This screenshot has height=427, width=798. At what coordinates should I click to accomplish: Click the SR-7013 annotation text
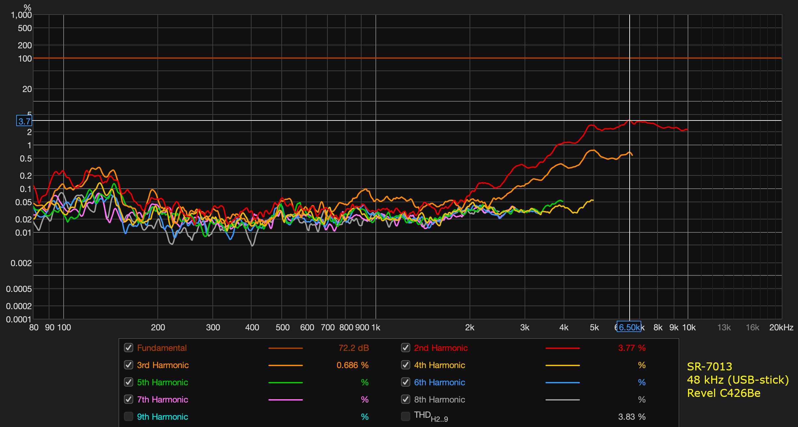[710, 366]
